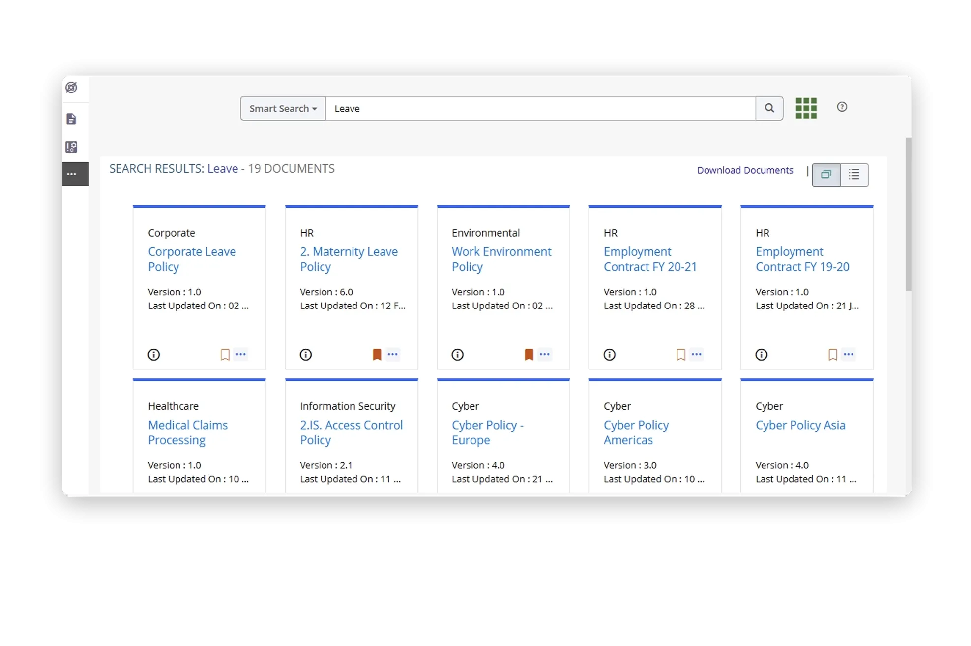The width and height of the screenshot is (971, 646).
Task: Open more options on Maternity Leave card
Action: point(392,354)
